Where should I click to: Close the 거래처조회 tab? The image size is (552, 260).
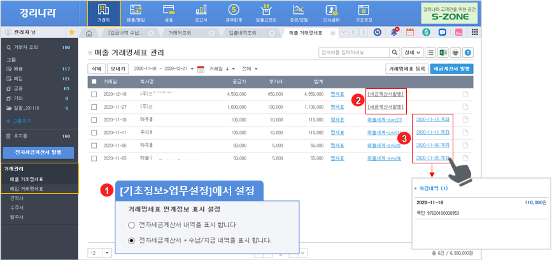point(211,34)
